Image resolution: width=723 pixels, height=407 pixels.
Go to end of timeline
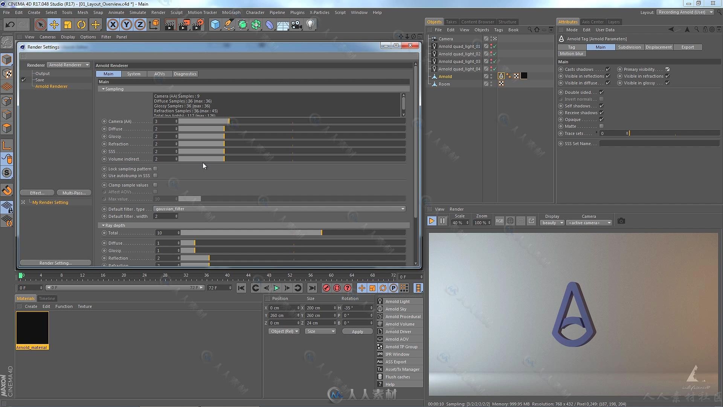point(312,288)
